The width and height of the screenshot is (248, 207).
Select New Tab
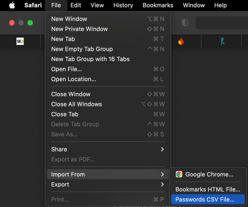(108, 39)
